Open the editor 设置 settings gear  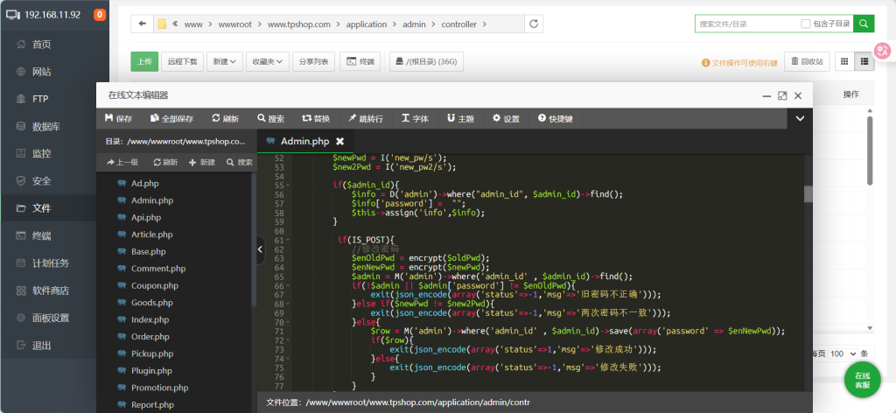(506, 118)
